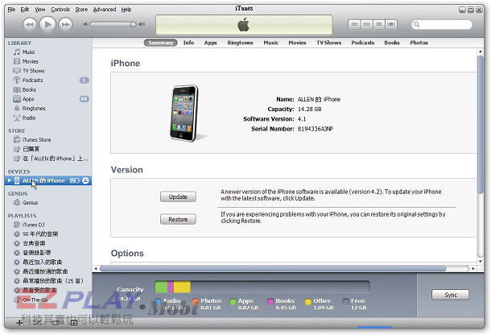The image size is (491, 335).
Task: Open Ringtones in the library sidebar
Action: (x=48, y=109)
